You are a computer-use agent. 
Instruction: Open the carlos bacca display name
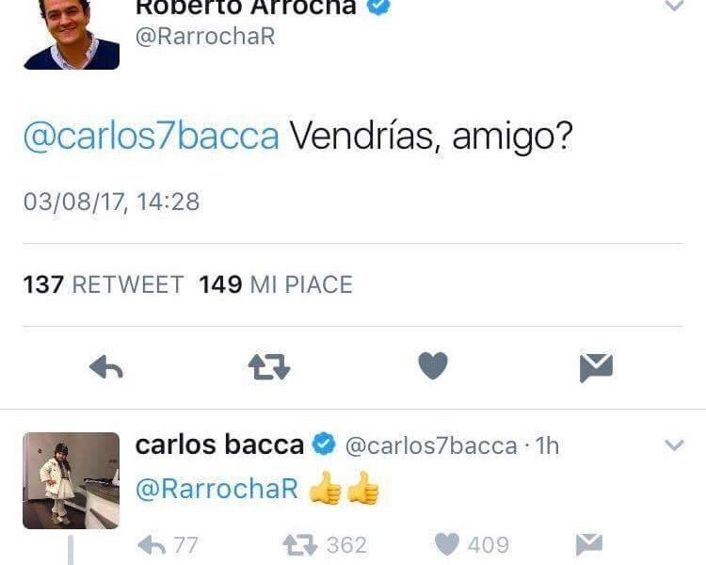tap(219, 444)
